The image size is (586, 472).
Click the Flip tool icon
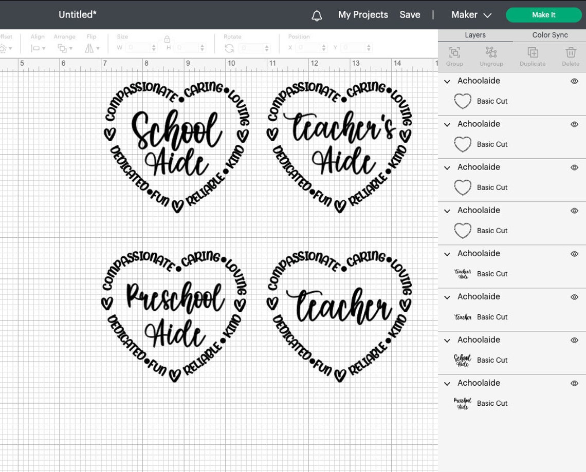pos(90,48)
